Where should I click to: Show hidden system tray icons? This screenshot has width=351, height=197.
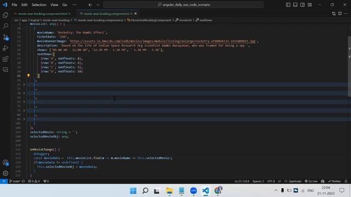pyautogui.click(x=276, y=190)
